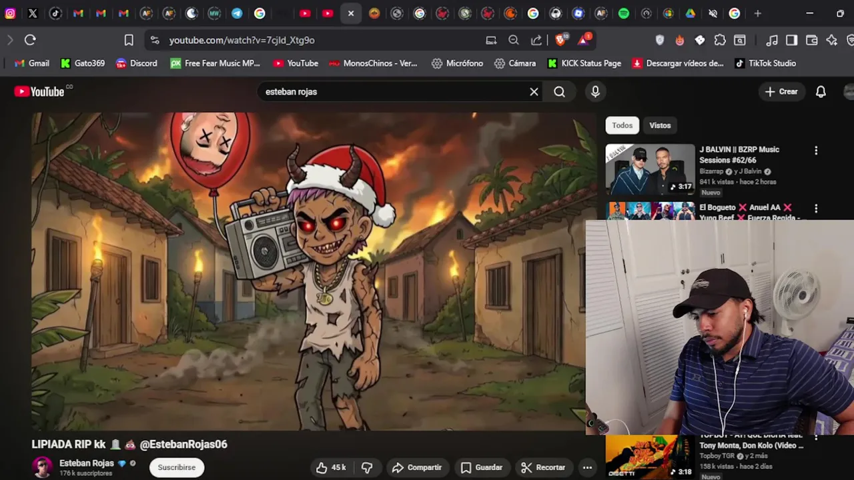The width and height of the screenshot is (854, 480).
Task: Open Descargar vídeos bookmark
Action: pos(678,63)
